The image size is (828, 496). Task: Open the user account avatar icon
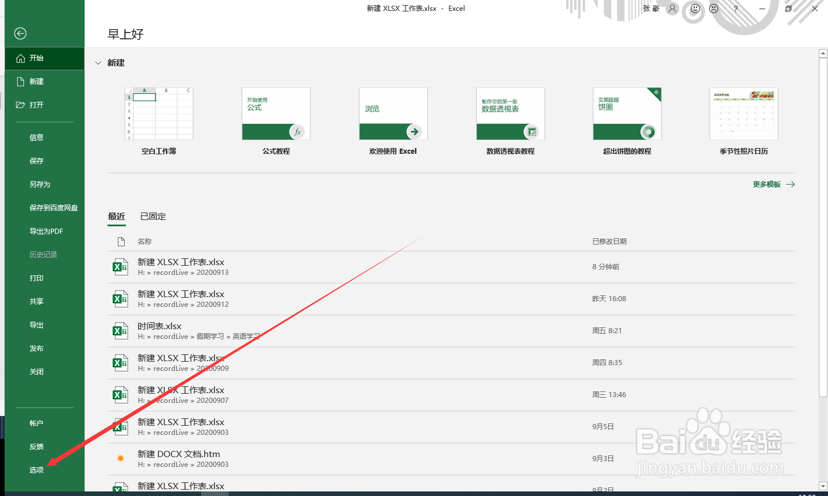[672, 9]
